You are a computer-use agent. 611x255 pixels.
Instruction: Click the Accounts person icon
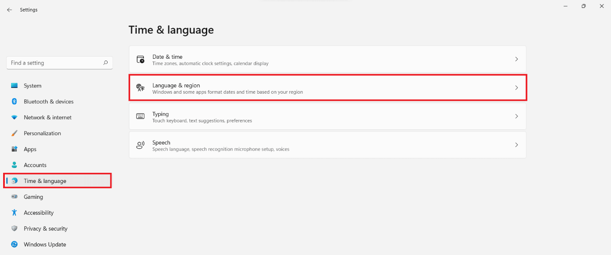pyautogui.click(x=15, y=165)
